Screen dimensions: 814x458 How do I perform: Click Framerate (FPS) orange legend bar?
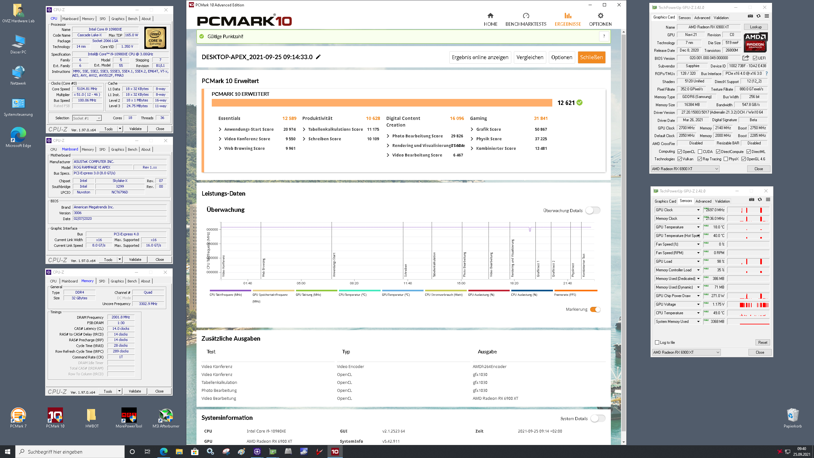click(576, 290)
